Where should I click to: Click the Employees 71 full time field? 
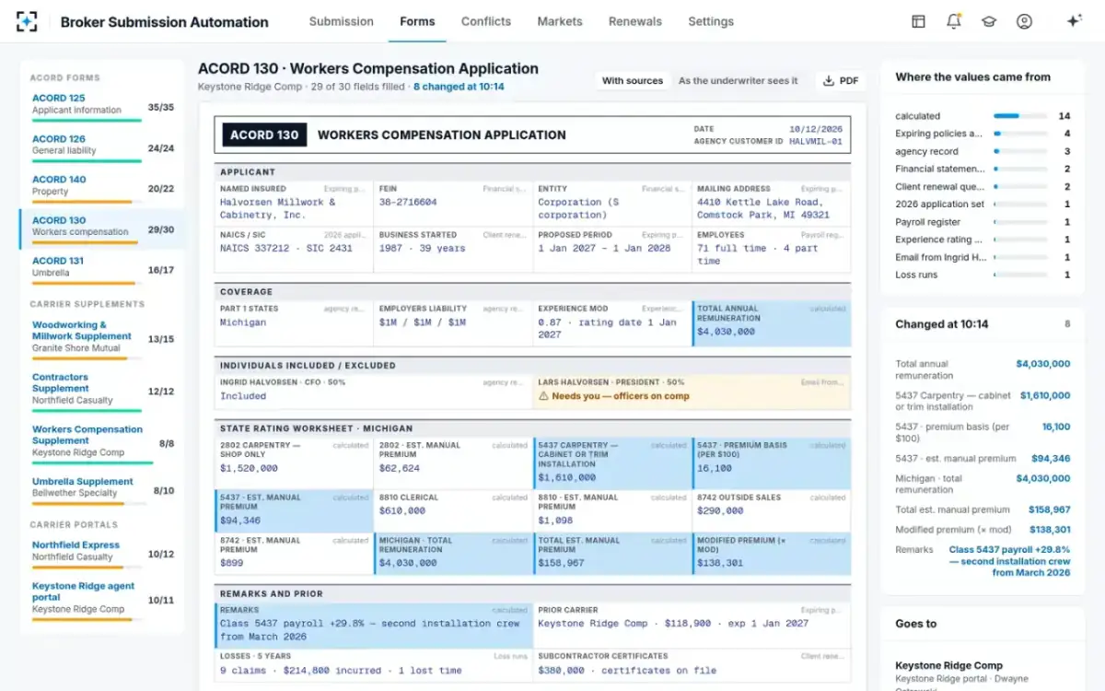[x=772, y=250]
